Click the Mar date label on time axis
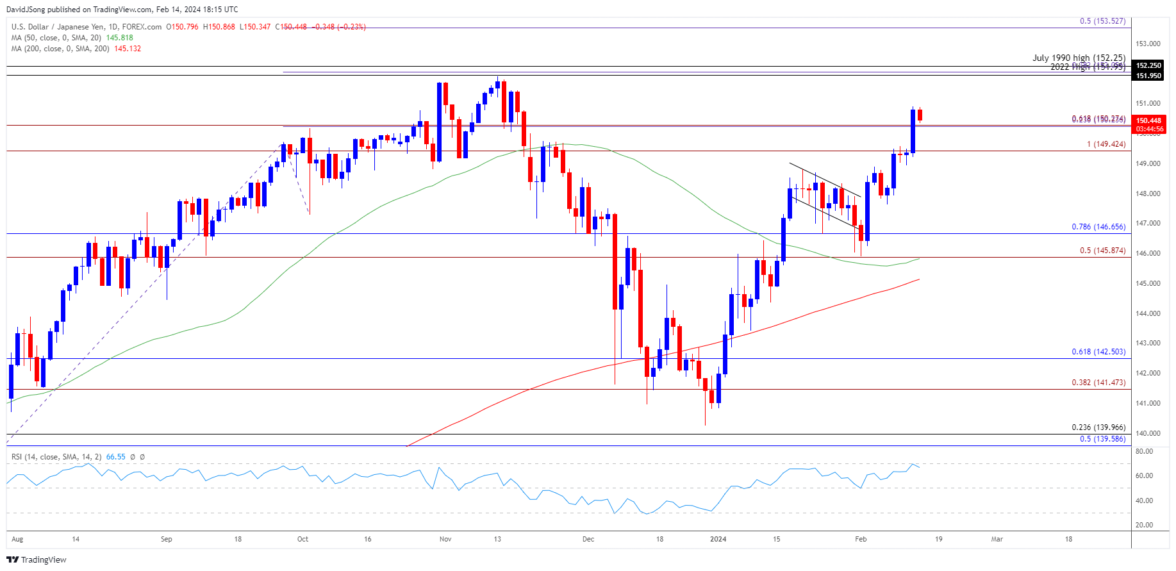 pyautogui.click(x=997, y=539)
